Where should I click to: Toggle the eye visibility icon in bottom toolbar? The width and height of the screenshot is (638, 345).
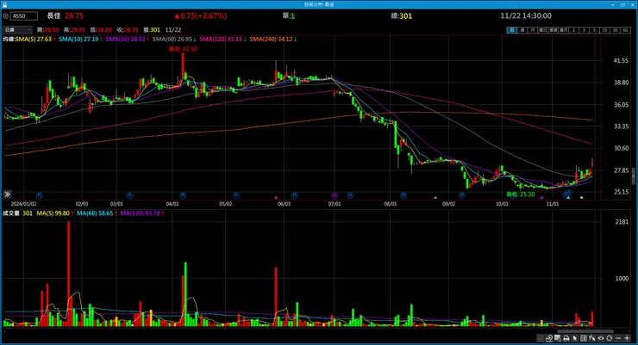pyautogui.click(x=601, y=338)
